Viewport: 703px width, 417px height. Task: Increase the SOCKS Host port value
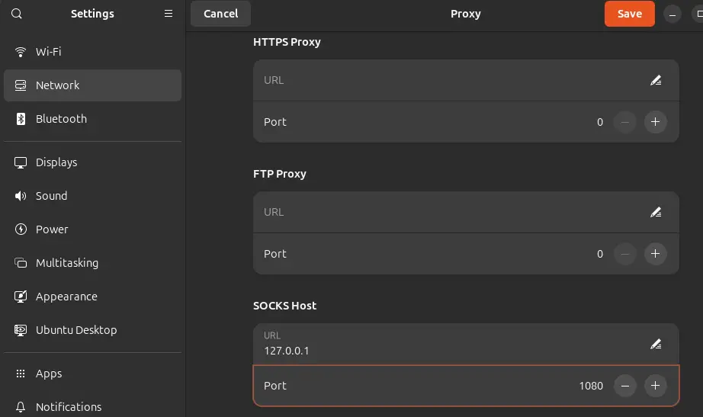click(655, 386)
